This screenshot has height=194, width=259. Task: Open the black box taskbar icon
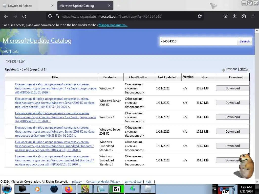23,189
